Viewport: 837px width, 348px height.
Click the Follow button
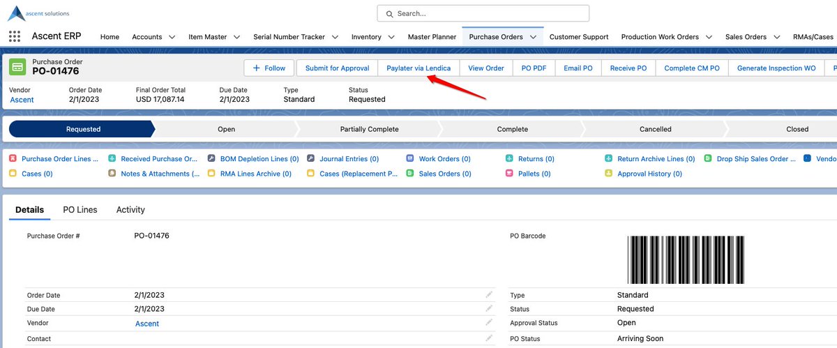[269, 68]
